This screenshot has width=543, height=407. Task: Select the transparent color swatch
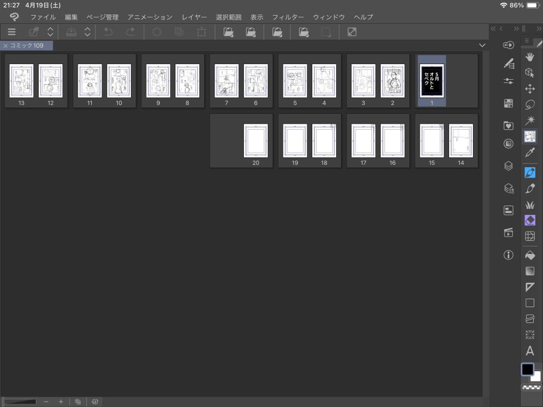(x=532, y=387)
